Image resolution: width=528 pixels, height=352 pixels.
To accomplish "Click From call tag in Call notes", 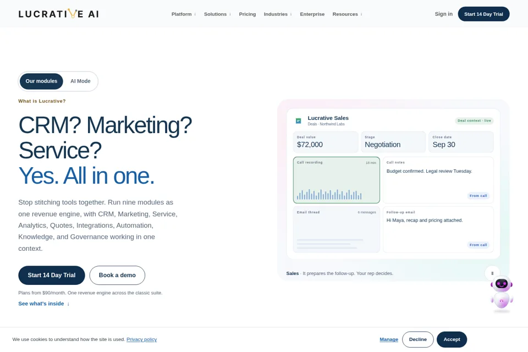I will pyautogui.click(x=478, y=196).
